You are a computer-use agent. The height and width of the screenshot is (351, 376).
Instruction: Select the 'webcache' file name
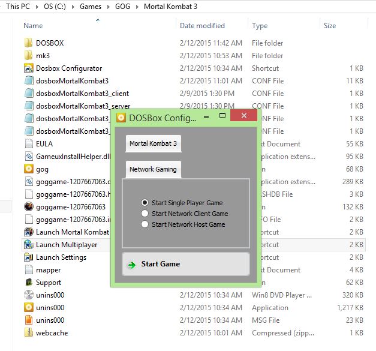point(52,333)
